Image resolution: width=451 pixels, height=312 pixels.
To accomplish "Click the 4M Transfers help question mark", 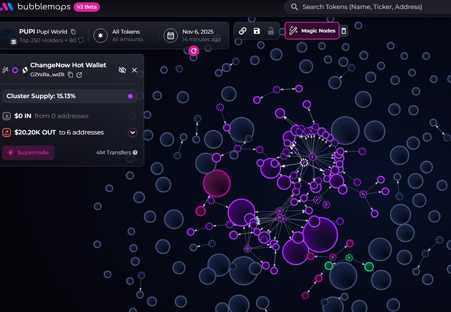I will [135, 152].
